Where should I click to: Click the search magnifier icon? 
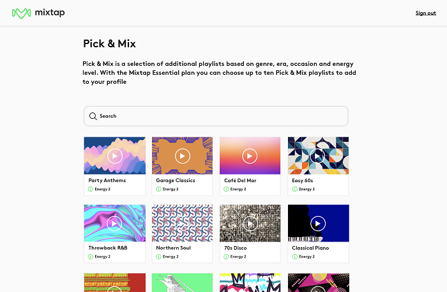click(x=93, y=116)
